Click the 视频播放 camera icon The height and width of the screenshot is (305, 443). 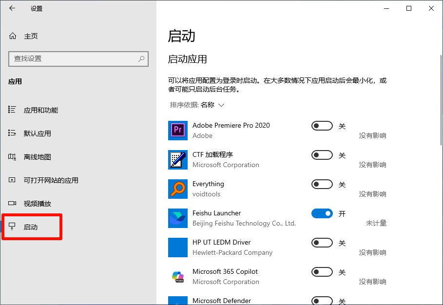(12, 203)
